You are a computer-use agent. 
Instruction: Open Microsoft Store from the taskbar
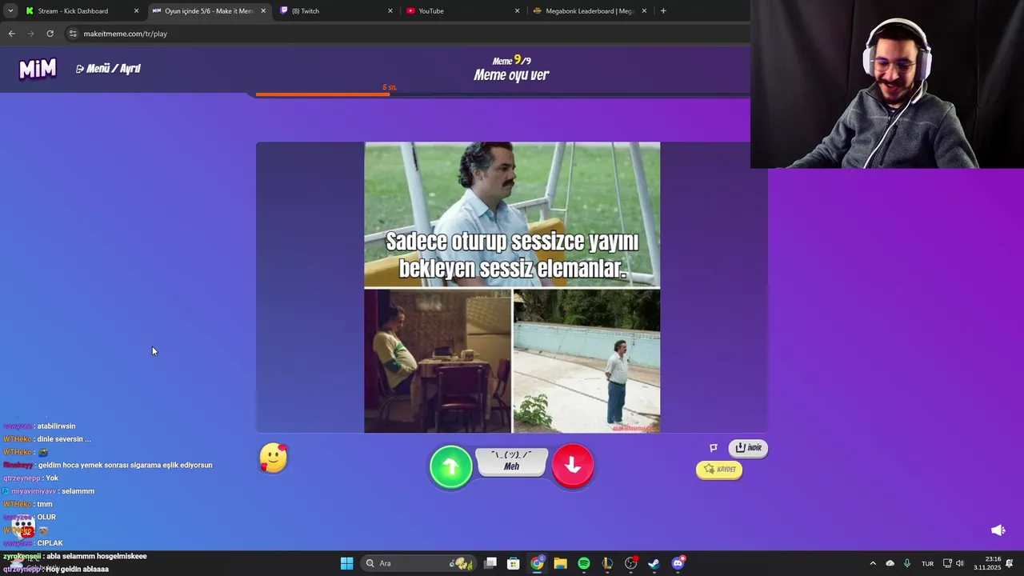click(x=514, y=563)
